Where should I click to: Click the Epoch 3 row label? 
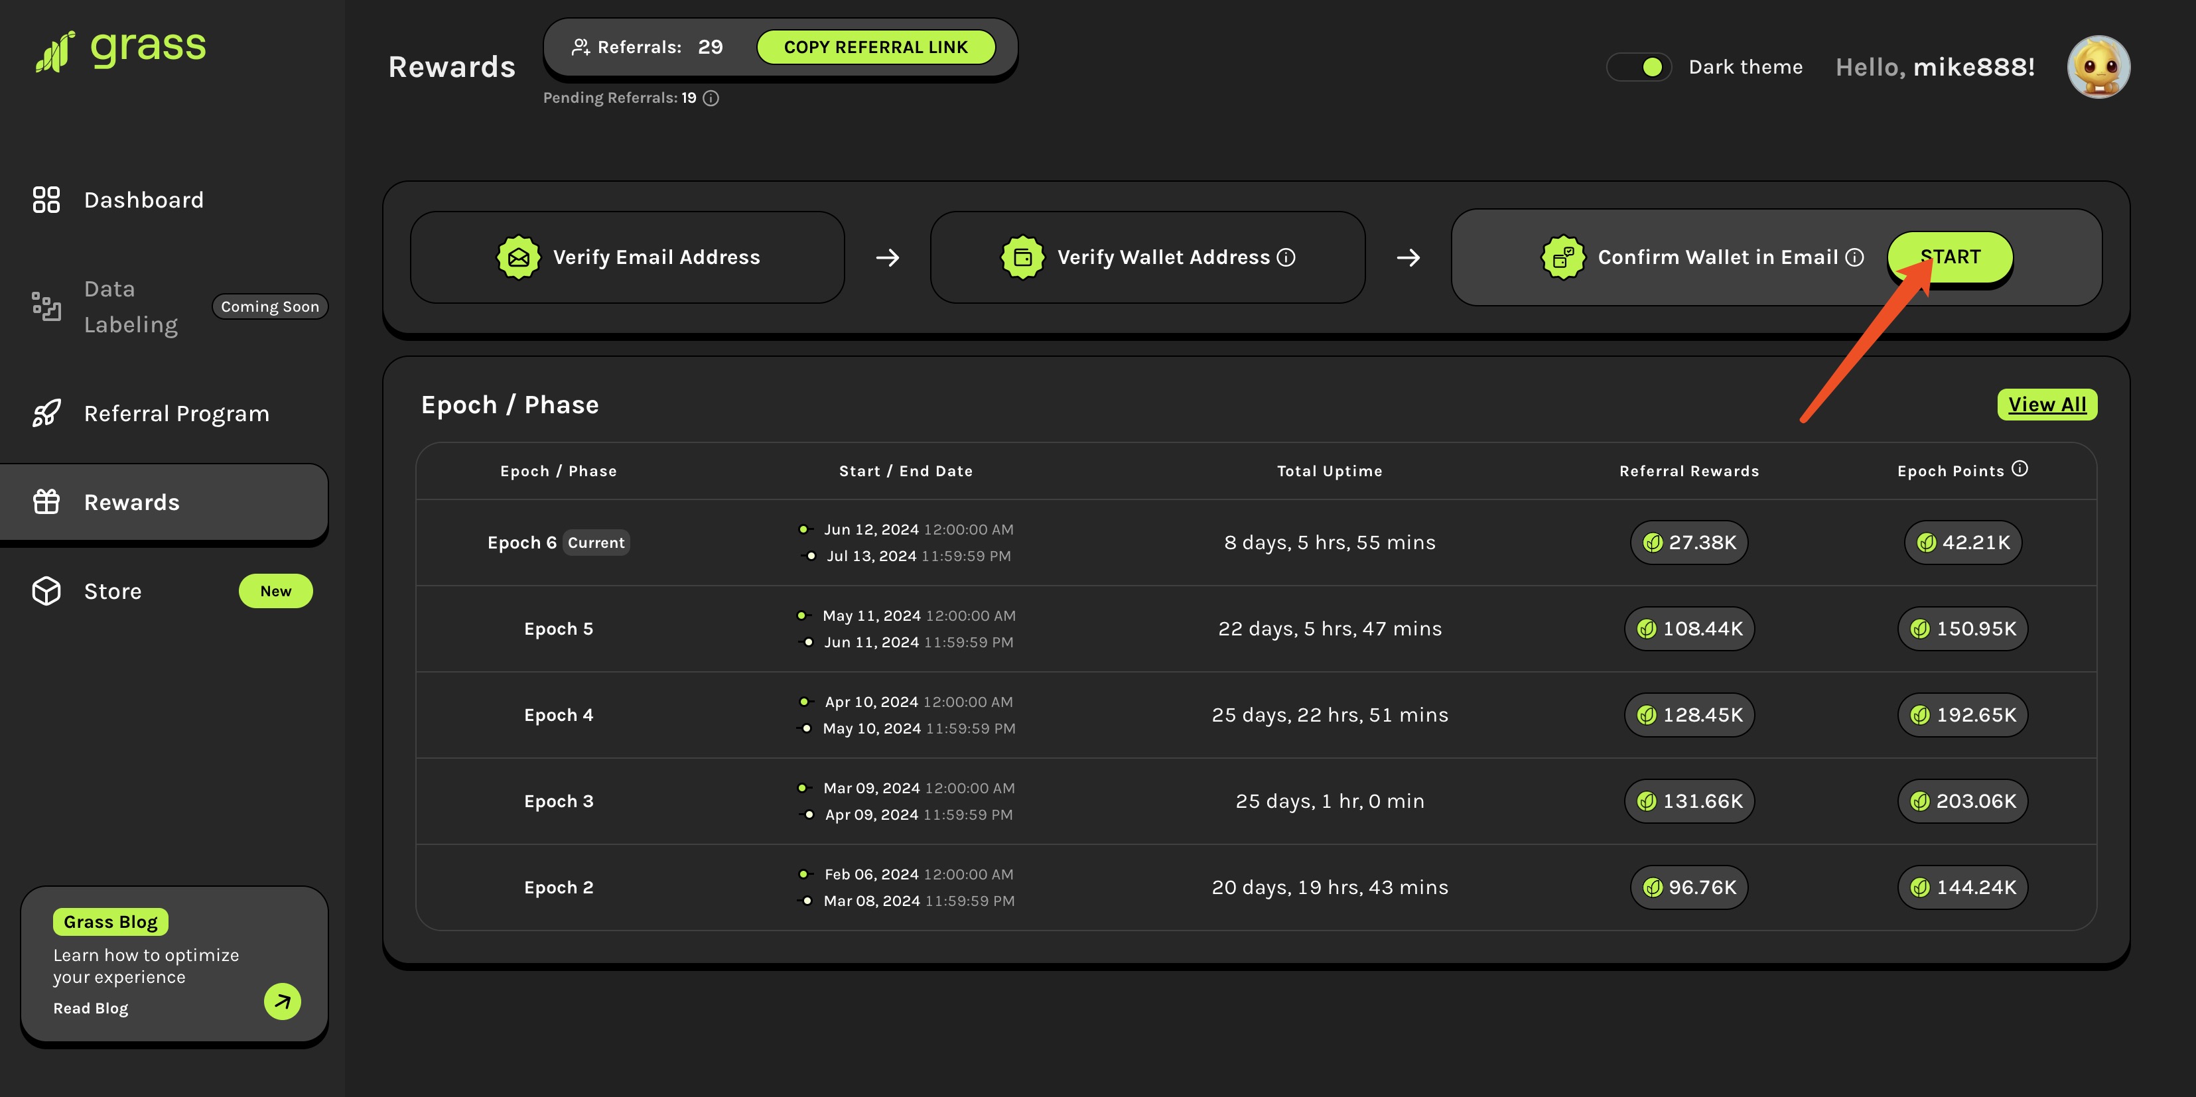click(559, 801)
